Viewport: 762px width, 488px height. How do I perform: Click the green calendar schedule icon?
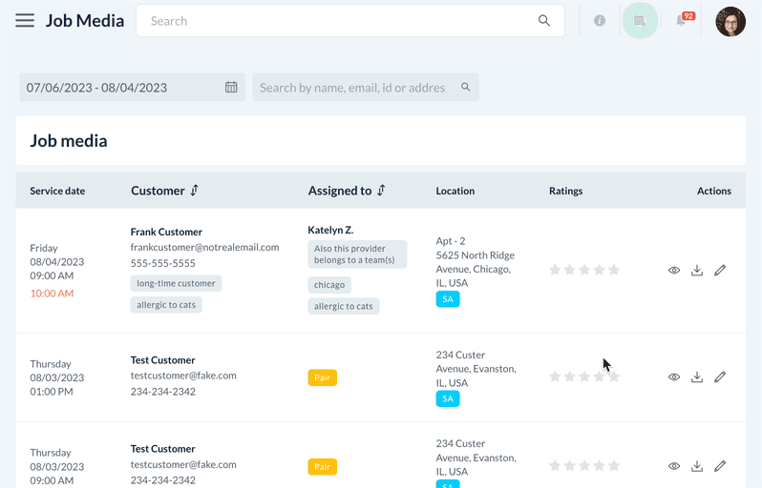(640, 20)
